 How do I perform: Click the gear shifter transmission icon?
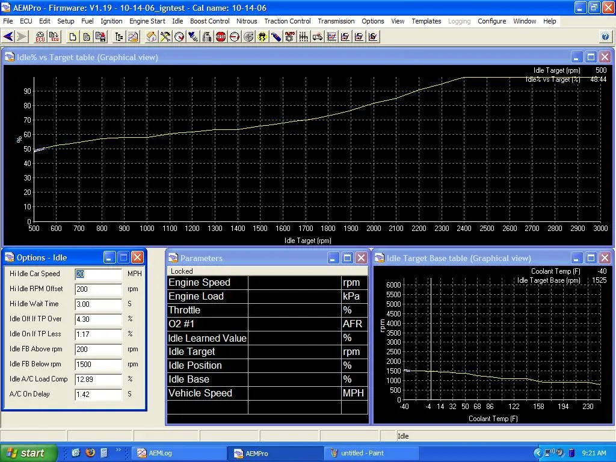tap(304, 37)
